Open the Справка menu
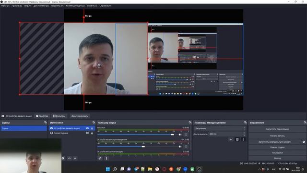 [106, 6]
